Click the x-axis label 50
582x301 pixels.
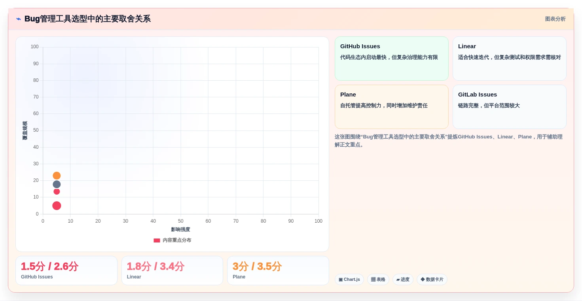pos(180,221)
